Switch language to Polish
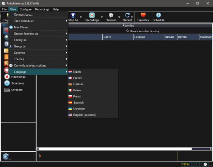Screen dimensions: 213x167 tap(93, 96)
